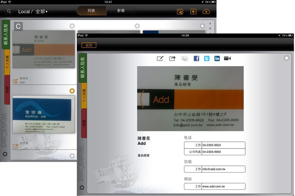Open Facebook for this contact
The width and height of the screenshot is (295, 196).
click(196, 58)
